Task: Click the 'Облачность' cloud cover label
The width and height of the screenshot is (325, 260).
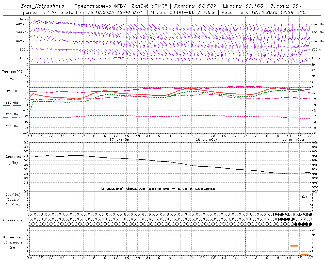Action: point(13,220)
